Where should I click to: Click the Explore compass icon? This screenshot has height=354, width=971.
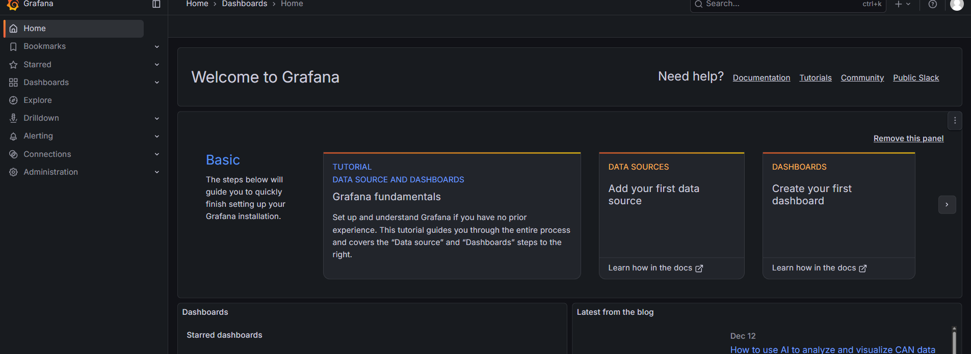14,100
